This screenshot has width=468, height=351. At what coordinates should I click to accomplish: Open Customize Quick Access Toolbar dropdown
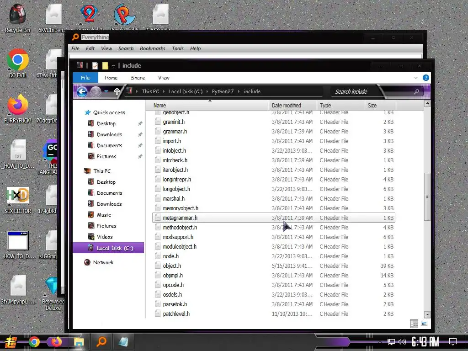pyautogui.click(x=113, y=66)
